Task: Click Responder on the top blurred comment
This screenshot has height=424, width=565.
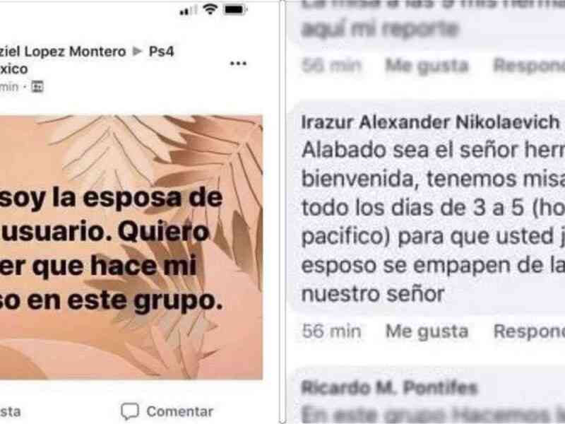Action: (529, 66)
